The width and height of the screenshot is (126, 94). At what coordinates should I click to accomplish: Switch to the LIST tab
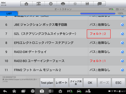pos(9,14)
